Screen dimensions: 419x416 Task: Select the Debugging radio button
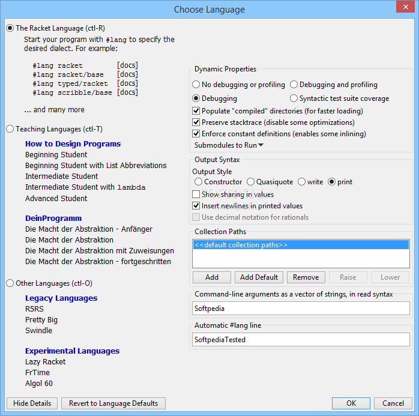point(196,98)
